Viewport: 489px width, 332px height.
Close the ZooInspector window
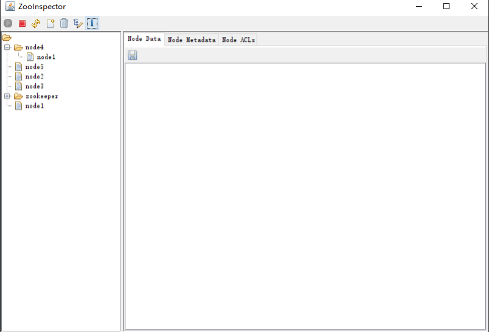474,6
